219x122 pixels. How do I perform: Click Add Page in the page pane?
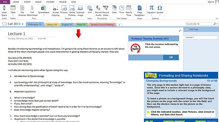click(x=192, y=29)
